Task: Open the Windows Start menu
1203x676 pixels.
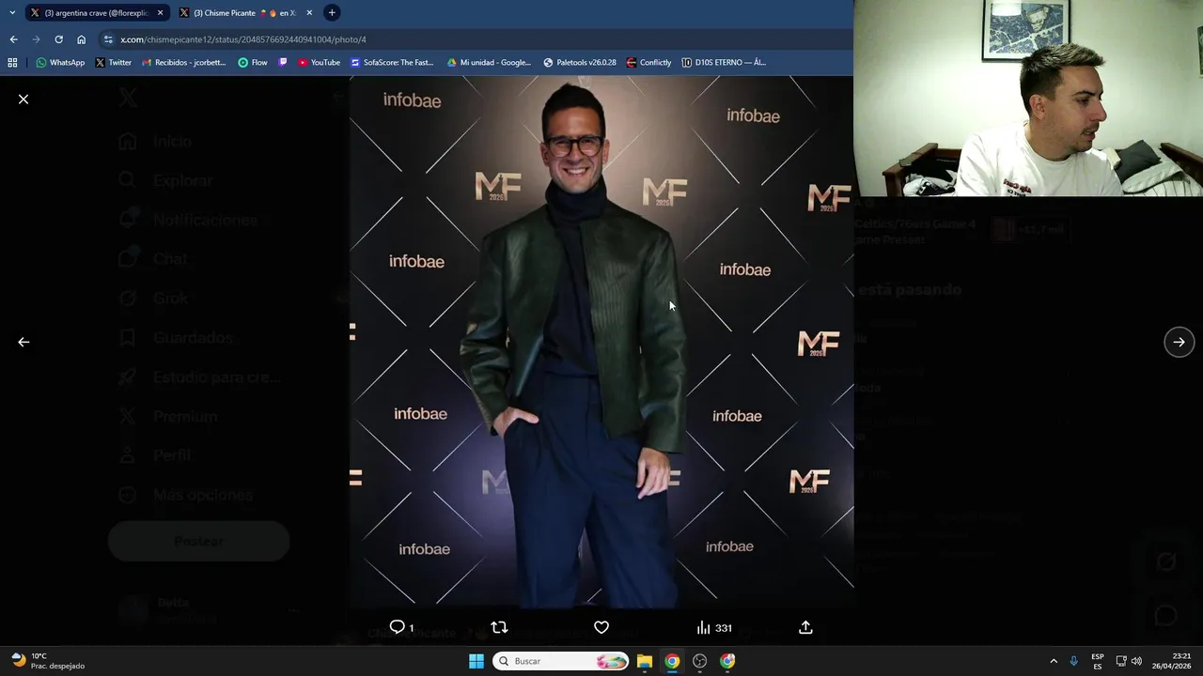Action: point(477,661)
